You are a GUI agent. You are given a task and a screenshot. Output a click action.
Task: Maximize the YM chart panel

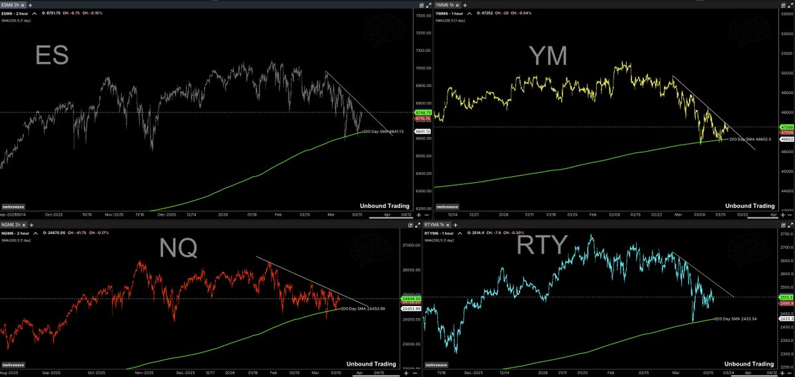[790, 5]
